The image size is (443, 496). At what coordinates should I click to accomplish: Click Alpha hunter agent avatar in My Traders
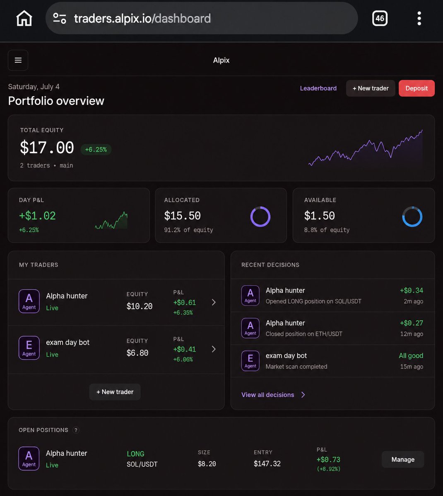(x=29, y=301)
